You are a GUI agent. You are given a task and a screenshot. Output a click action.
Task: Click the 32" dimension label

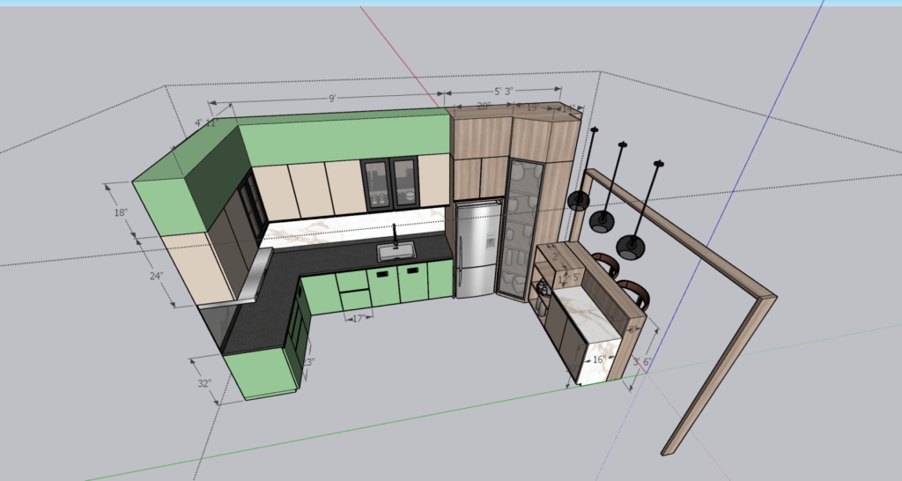204,383
